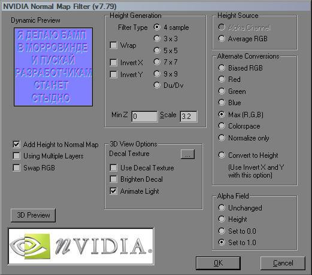Viewport: 312px width, 275px height.
Task: Enable Using Multiple Layers
Action: (16, 156)
